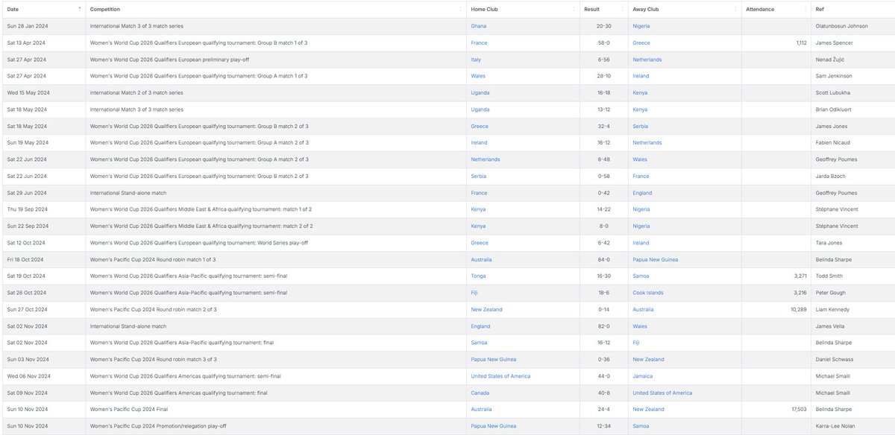Click the result '20-30'
Viewport: 895px width, 435px height.
[x=603, y=26]
